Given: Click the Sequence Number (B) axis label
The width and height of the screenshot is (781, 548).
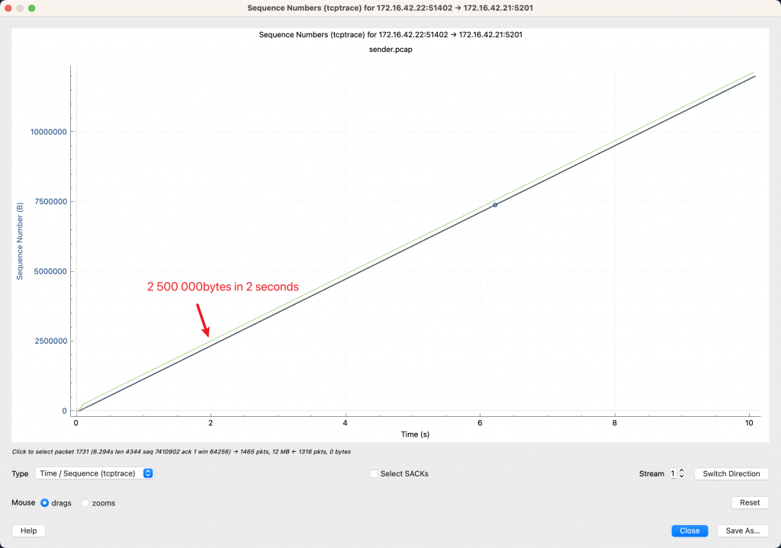Looking at the screenshot, I should (21, 241).
